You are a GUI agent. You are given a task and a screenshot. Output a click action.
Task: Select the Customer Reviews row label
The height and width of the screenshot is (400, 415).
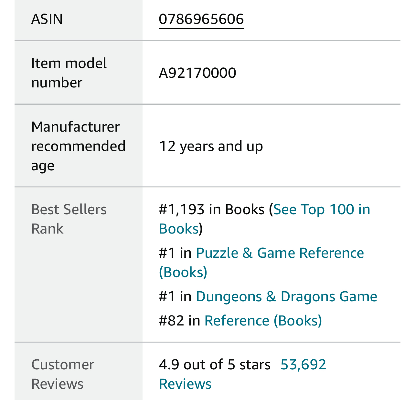(63, 374)
